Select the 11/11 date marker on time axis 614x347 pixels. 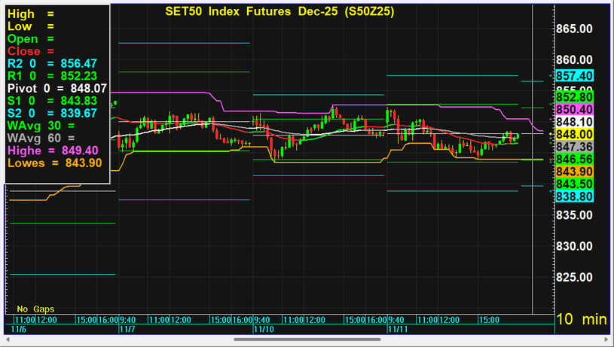click(x=396, y=329)
